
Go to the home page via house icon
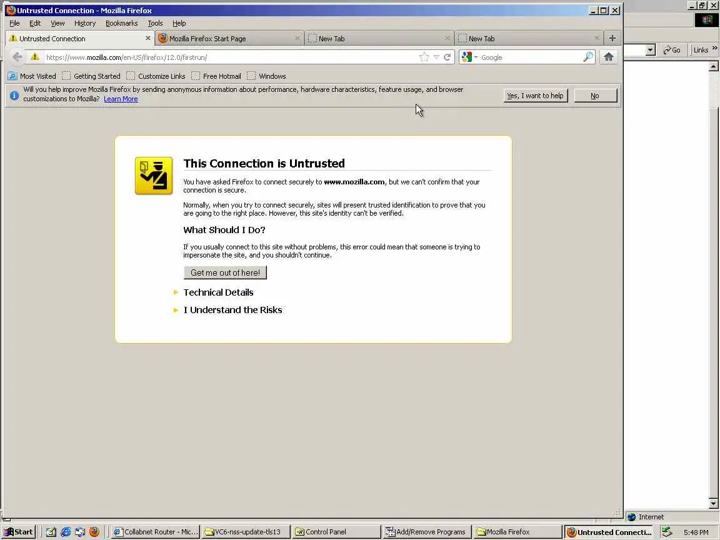(608, 57)
